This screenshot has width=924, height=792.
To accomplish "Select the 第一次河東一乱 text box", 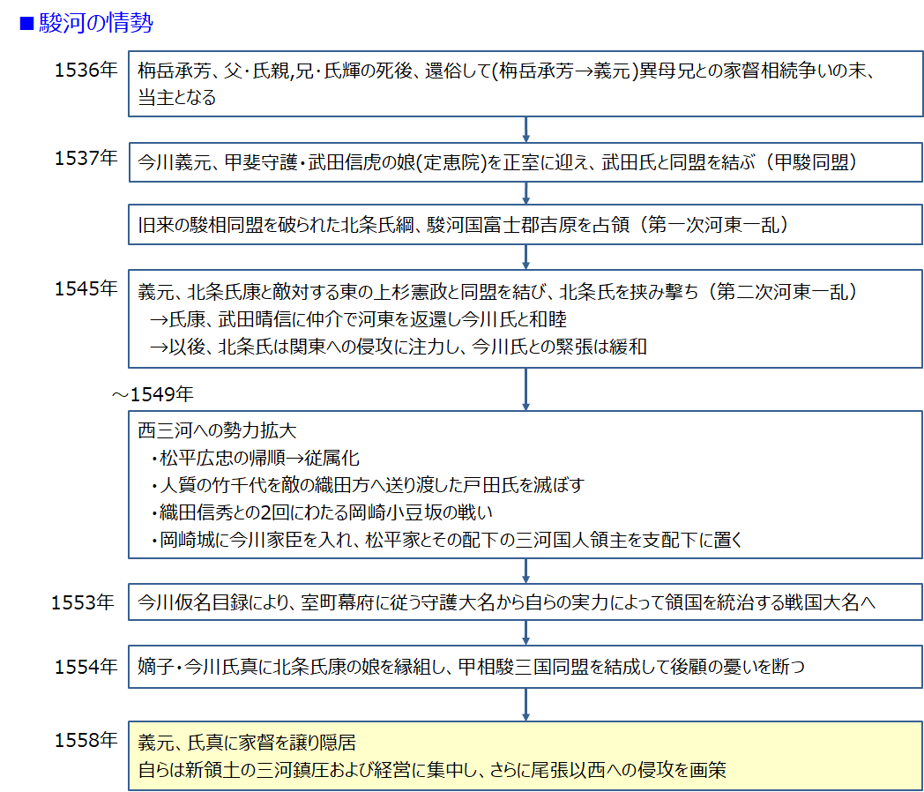I will [525, 225].
